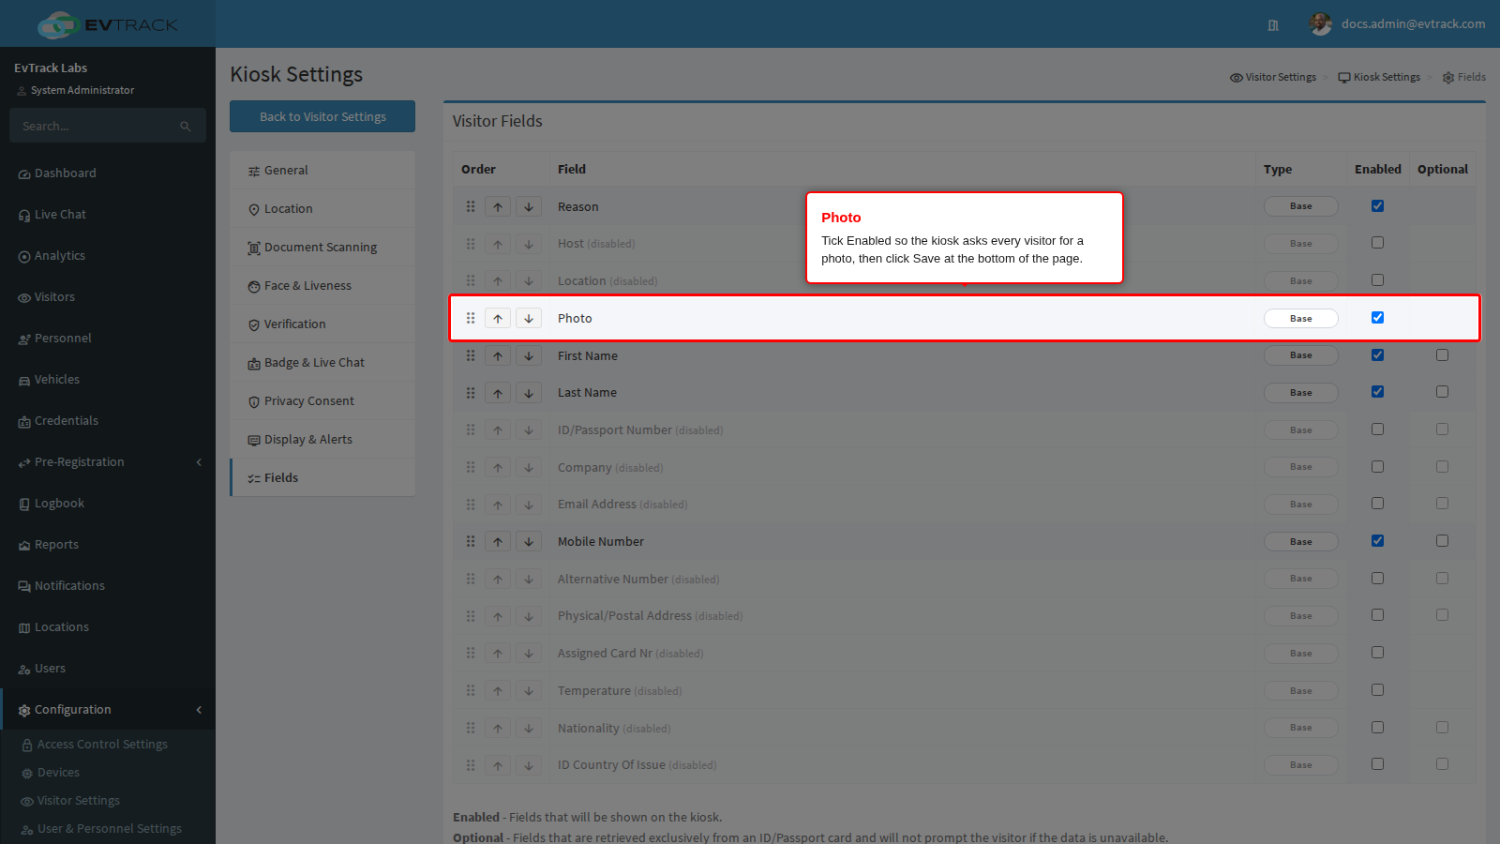Grab the drag handle for Mobile Number row
Screen dimensions: 1500x844
471,542
